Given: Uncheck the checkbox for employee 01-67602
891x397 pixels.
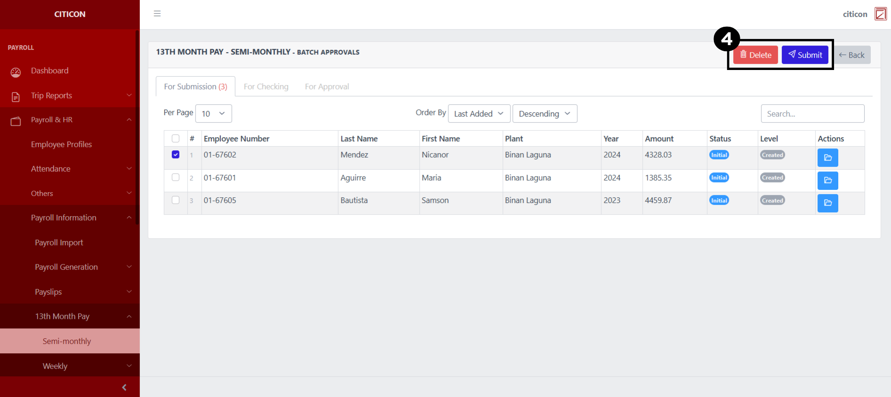Looking at the screenshot, I should (176, 155).
